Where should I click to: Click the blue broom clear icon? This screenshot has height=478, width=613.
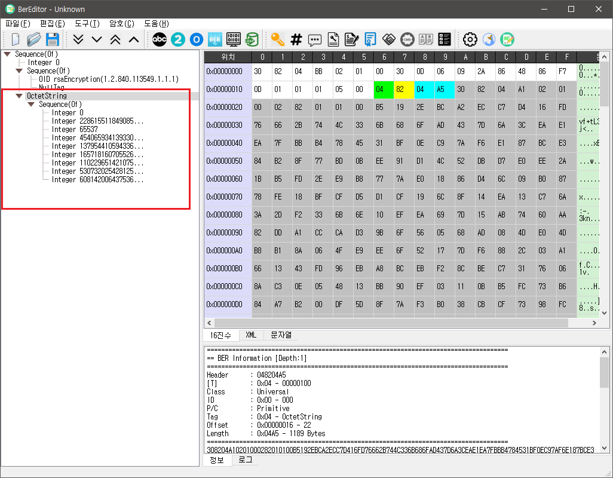[489, 39]
